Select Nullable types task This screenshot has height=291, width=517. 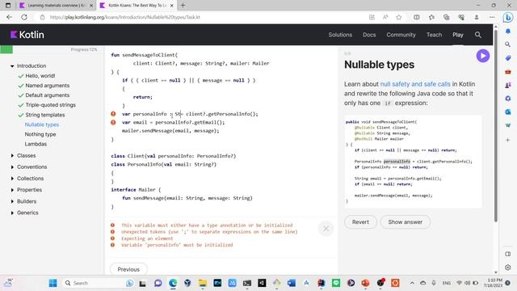(42, 124)
